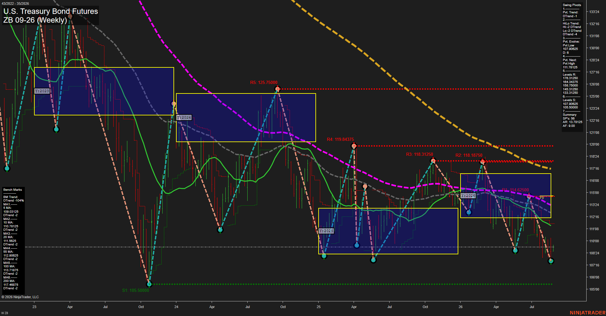606x316 pixels.
Task: Select the Y:2025 yearly range label
Action: click(x=326, y=231)
